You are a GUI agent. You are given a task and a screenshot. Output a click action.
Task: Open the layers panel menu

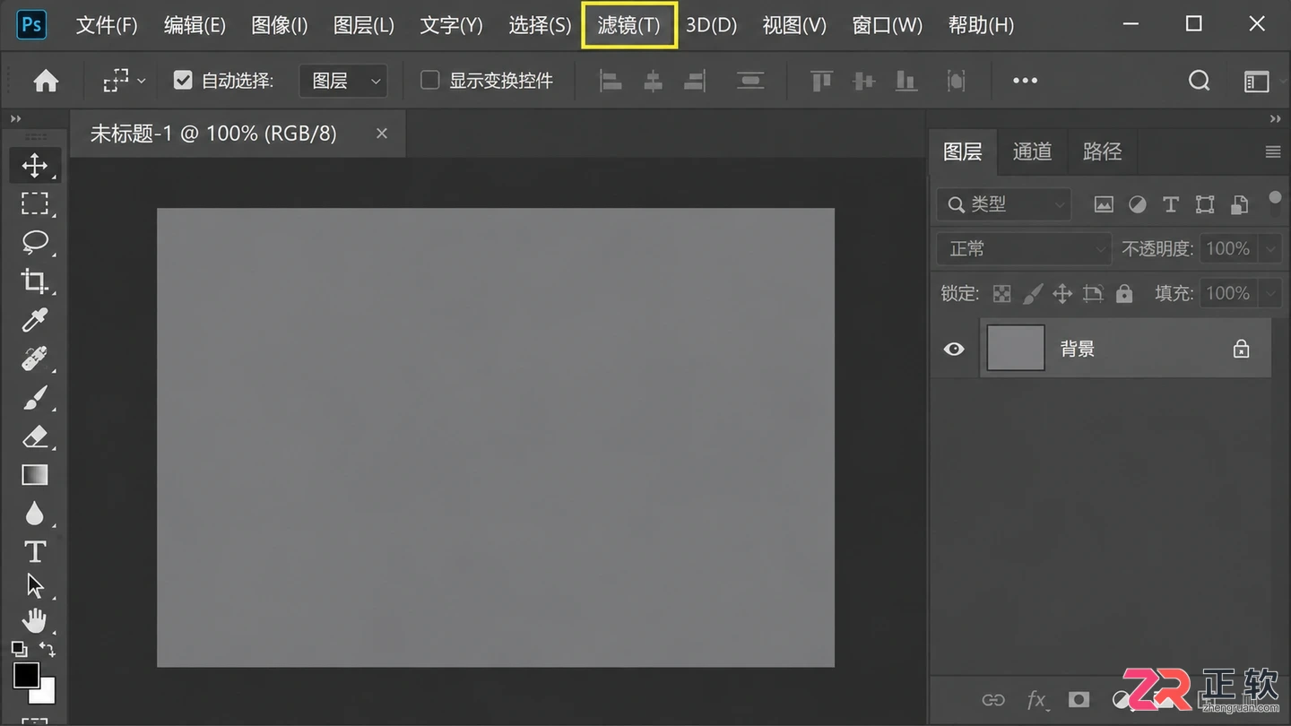[x=1273, y=152]
